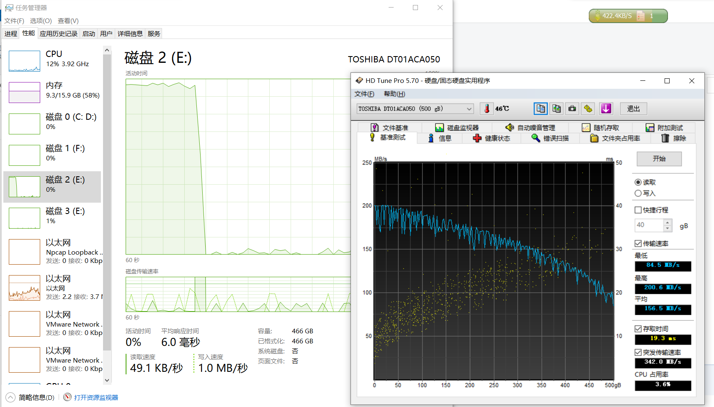This screenshot has width=714, height=407.
Task: Switch to the 进程 tab
Action: tap(11, 34)
